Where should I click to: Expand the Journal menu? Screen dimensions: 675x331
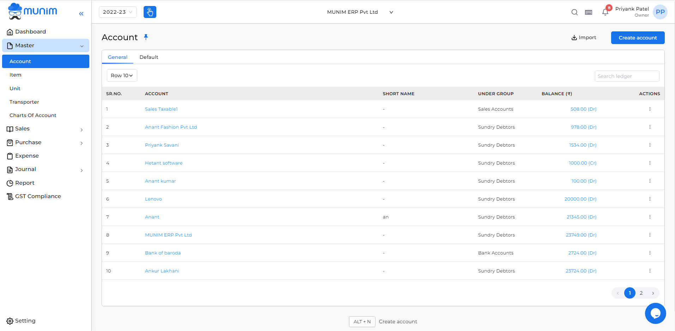click(x=46, y=170)
